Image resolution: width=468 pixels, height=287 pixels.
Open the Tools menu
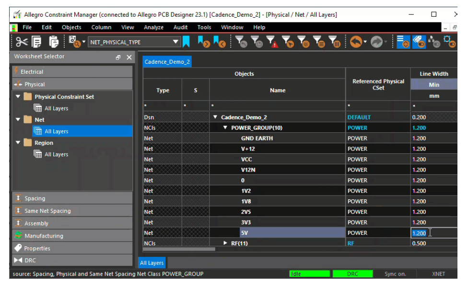point(204,27)
